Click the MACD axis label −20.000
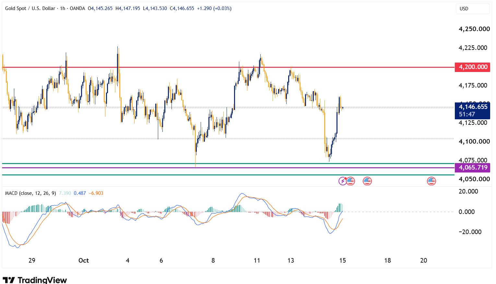 pyautogui.click(x=470, y=232)
